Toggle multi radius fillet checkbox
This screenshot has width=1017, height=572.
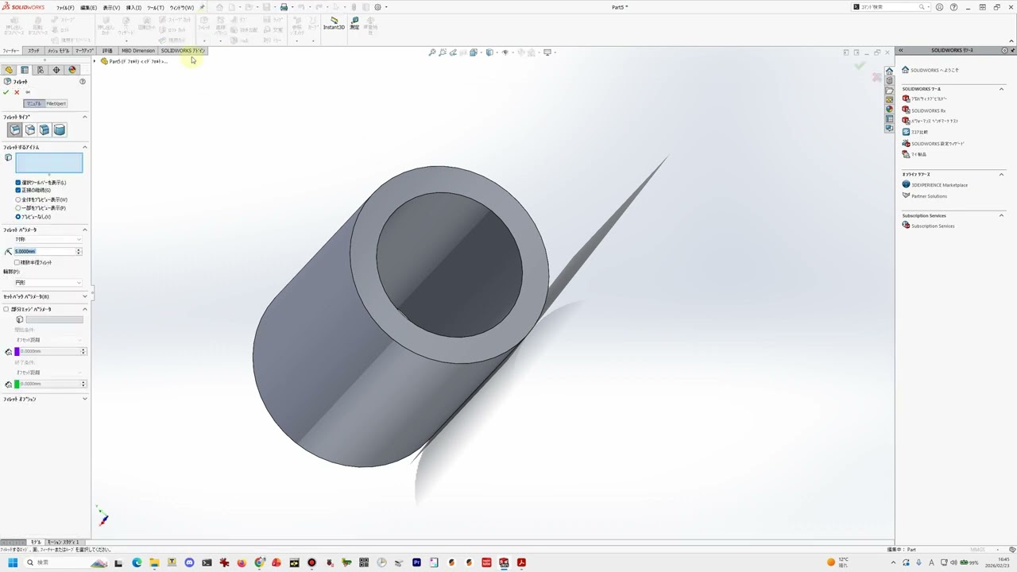[17, 262]
